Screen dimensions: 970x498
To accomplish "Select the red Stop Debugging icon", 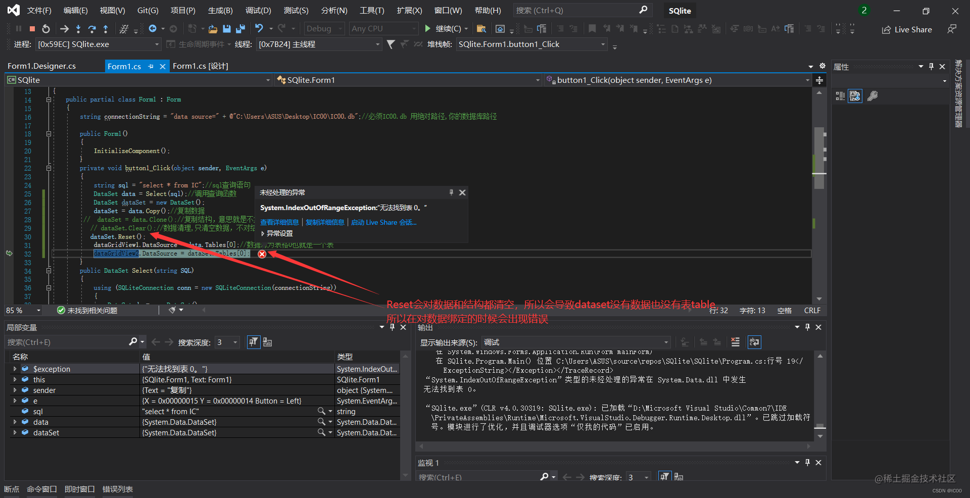I will 31,28.
